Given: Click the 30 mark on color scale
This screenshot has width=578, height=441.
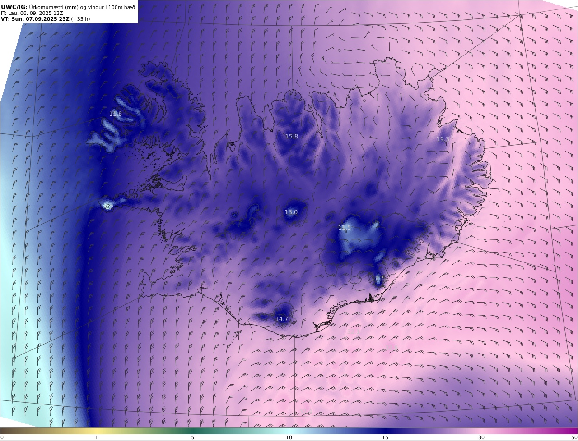Looking at the screenshot, I should [481, 437].
